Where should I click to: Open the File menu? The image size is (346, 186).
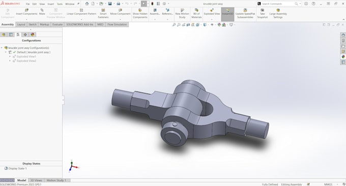coord(27,4)
